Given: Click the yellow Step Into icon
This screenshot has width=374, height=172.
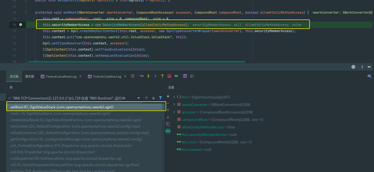Looking at the screenshot, I should 148,76.
